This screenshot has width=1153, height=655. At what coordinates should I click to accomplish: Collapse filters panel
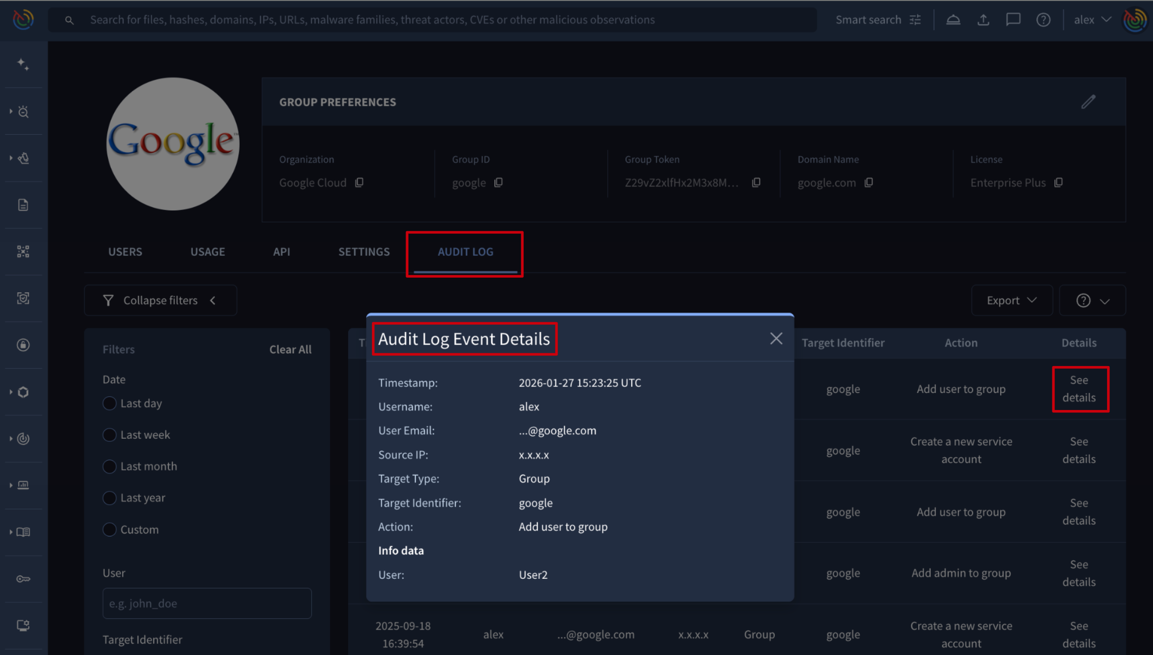click(x=160, y=300)
